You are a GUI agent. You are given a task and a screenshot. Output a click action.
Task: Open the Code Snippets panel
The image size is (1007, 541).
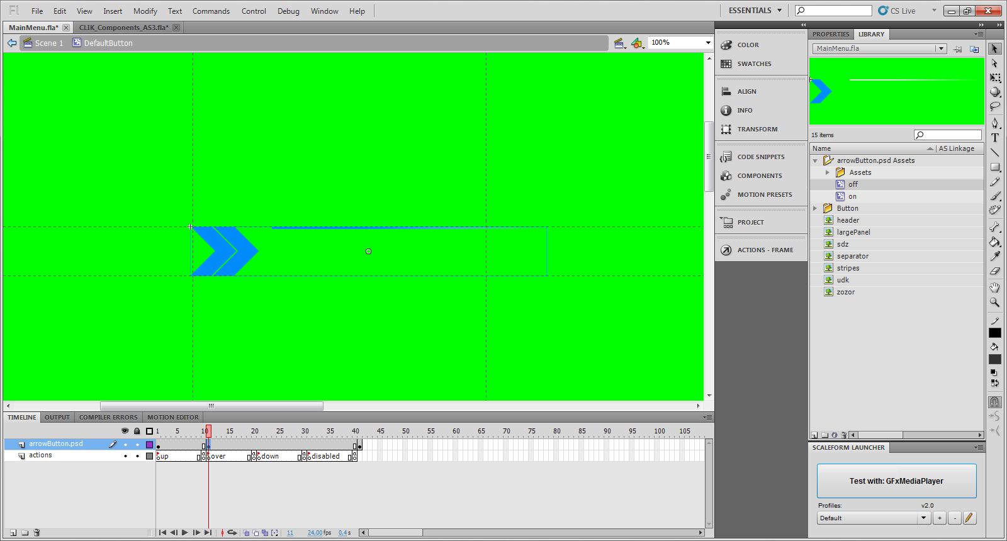761,157
